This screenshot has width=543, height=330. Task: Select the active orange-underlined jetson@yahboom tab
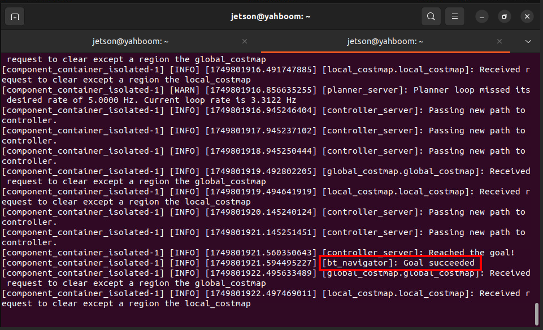pyautogui.click(x=385, y=42)
